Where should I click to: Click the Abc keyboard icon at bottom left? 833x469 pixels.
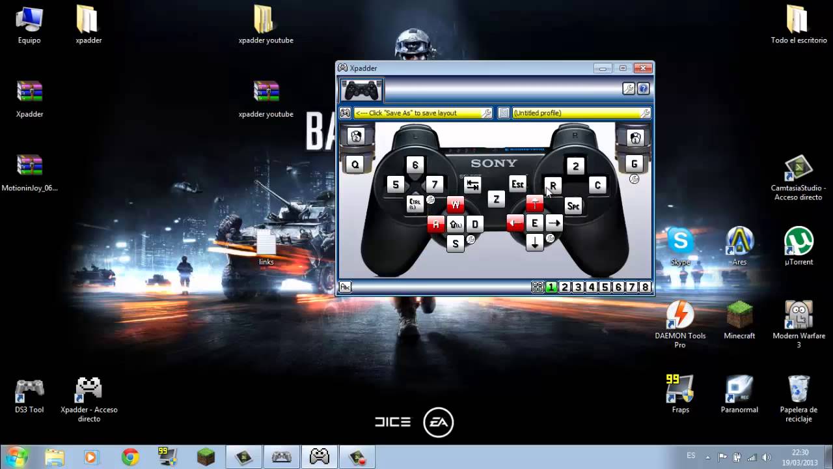pyautogui.click(x=346, y=287)
